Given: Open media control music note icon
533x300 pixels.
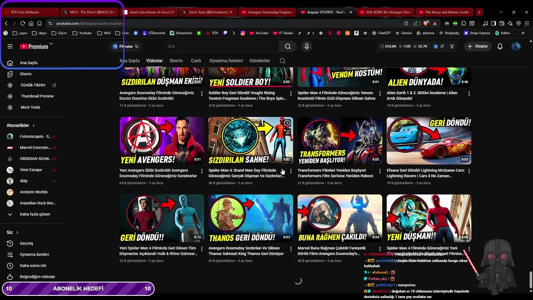Looking at the screenshot, I should pos(485,23).
